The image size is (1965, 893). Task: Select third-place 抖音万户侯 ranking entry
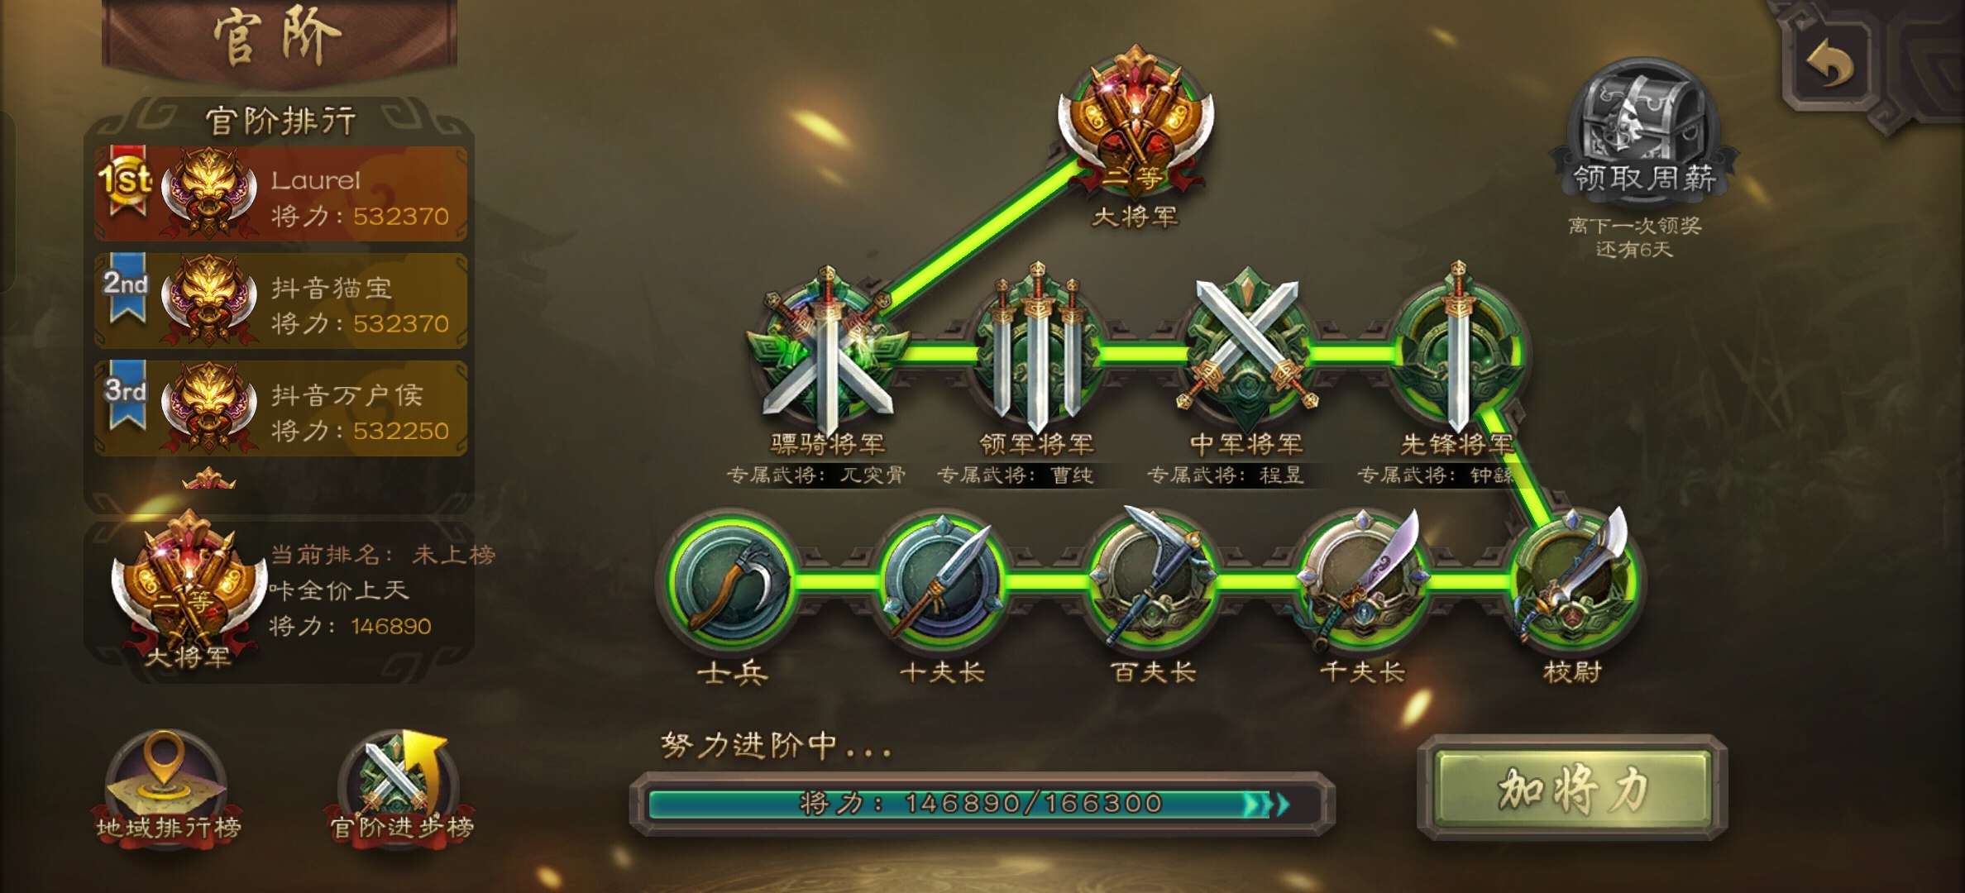(x=280, y=408)
